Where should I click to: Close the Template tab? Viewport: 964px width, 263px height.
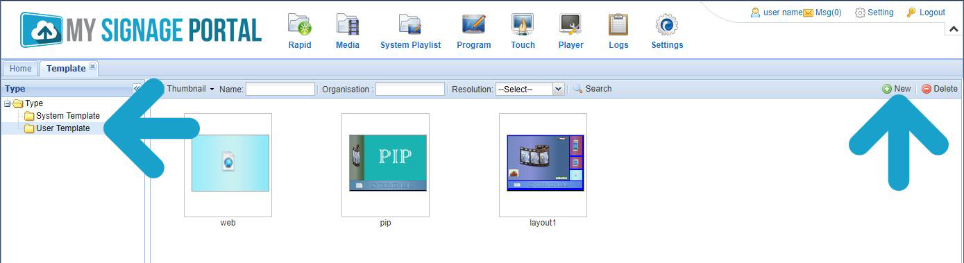click(x=93, y=67)
